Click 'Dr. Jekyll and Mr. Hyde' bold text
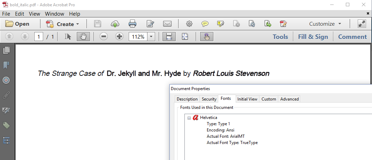Screen dimensions: 372x160 pos(144,74)
